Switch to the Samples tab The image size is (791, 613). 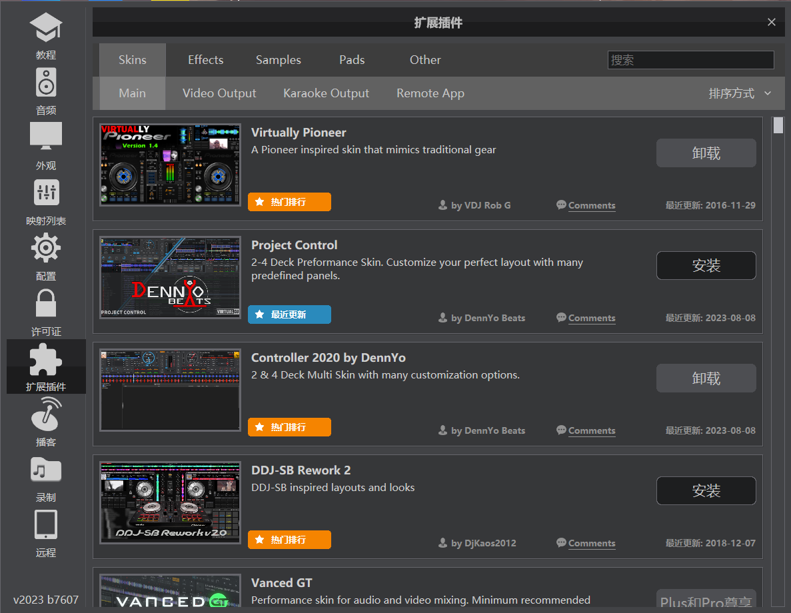[278, 60]
